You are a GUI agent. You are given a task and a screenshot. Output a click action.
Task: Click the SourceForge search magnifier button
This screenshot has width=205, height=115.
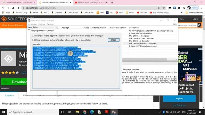pos(199,26)
